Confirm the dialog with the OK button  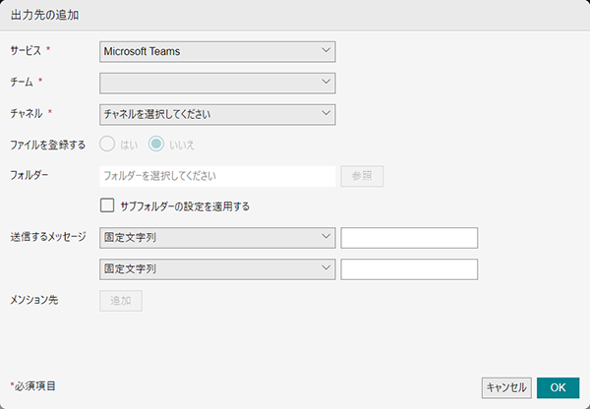tap(558, 388)
